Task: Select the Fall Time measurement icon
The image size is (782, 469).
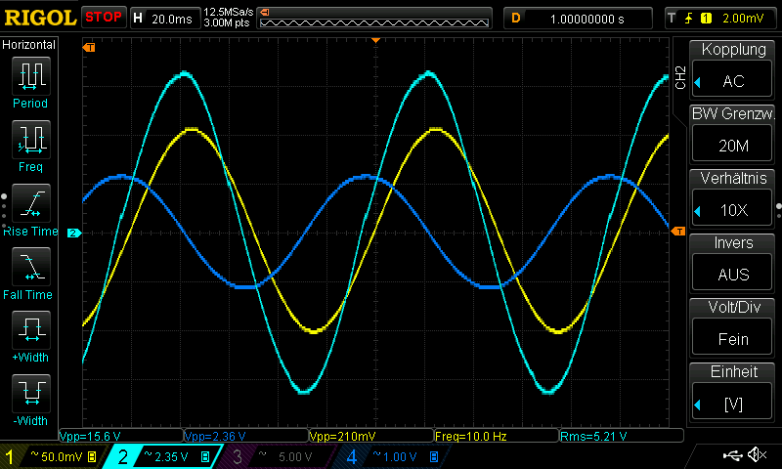Action: point(31,266)
